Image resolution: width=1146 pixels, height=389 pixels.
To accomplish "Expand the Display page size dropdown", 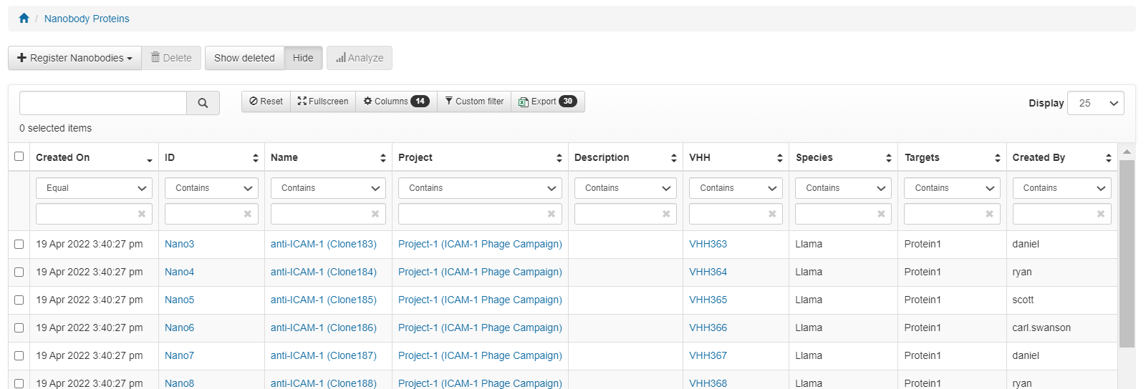I will tap(1095, 103).
